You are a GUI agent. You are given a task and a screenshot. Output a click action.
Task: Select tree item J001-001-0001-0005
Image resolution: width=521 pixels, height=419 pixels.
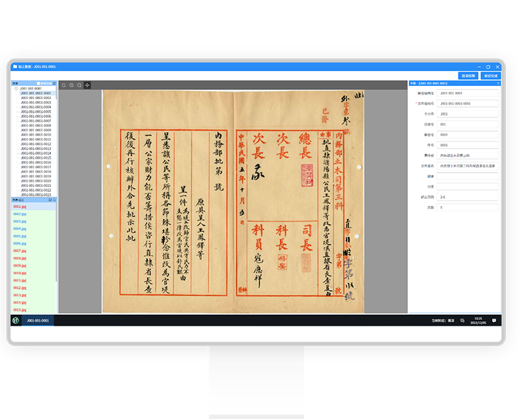pyautogui.click(x=36, y=111)
